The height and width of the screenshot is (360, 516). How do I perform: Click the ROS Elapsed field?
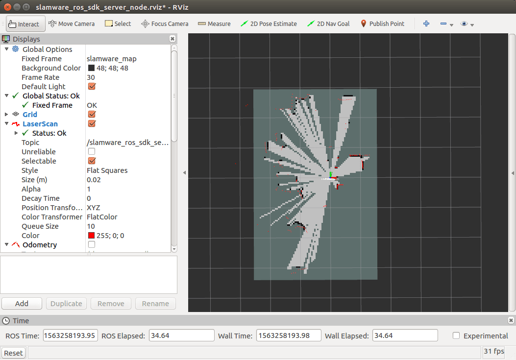tap(182, 336)
